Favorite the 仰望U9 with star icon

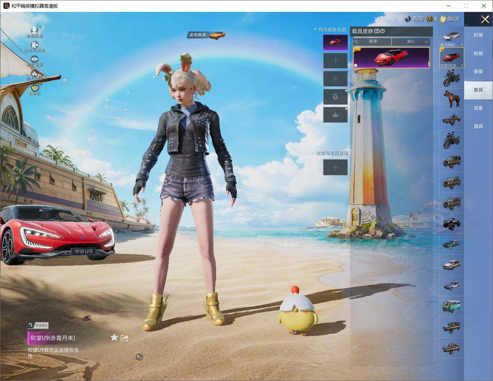coord(114,337)
